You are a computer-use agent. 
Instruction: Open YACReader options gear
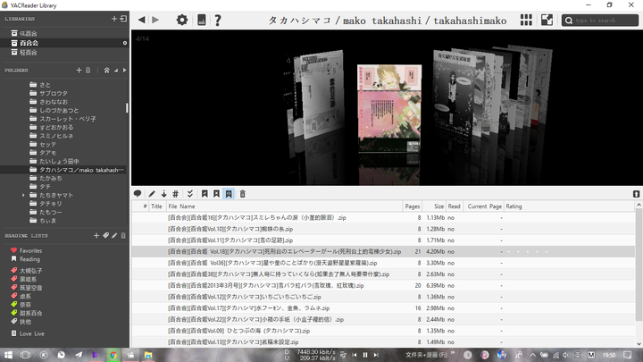point(181,20)
